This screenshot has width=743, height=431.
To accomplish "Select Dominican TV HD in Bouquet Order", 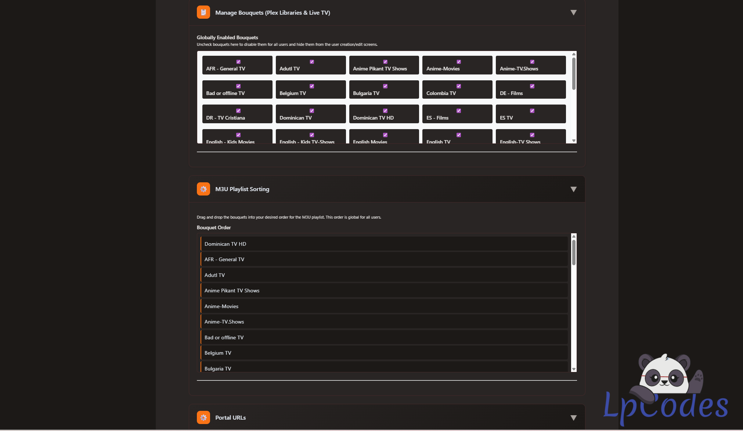I will point(384,244).
